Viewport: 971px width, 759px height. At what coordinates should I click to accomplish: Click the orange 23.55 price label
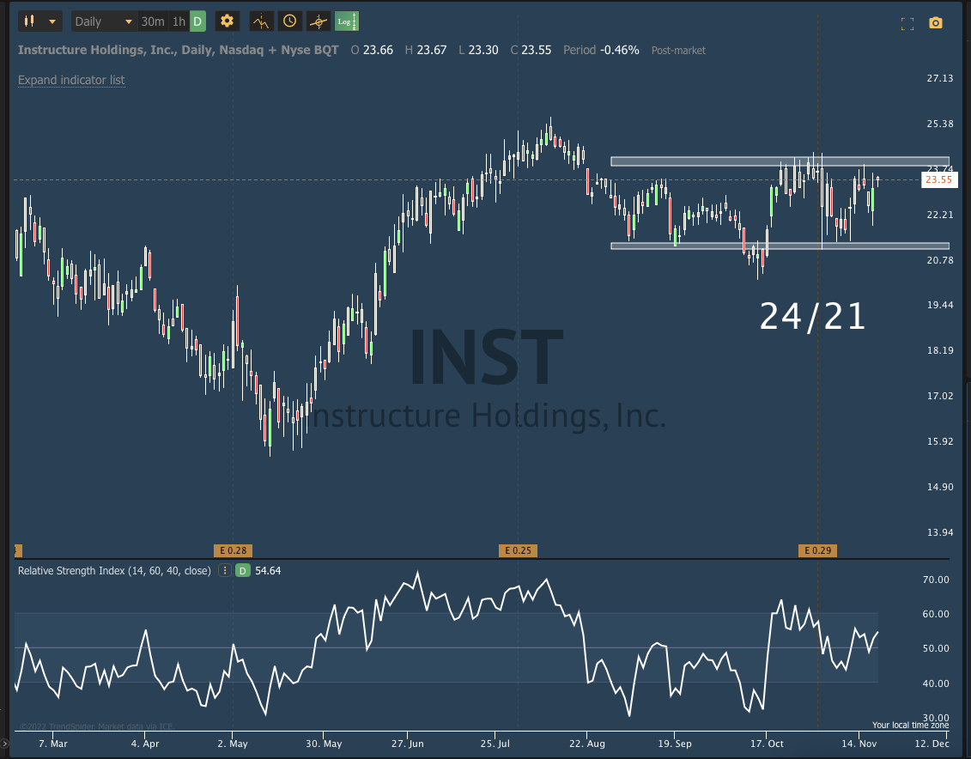coord(939,180)
